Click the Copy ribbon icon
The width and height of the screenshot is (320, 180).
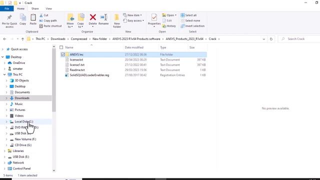(23, 17)
